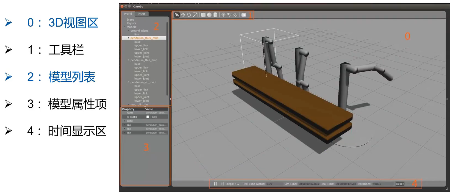The width and height of the screenshot is (453, 196).
Task: Expand the pose property row
Action: (x=124, y=121)
